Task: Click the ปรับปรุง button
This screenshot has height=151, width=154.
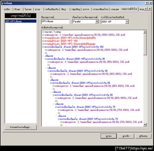Action: click(x=143, y=136)
